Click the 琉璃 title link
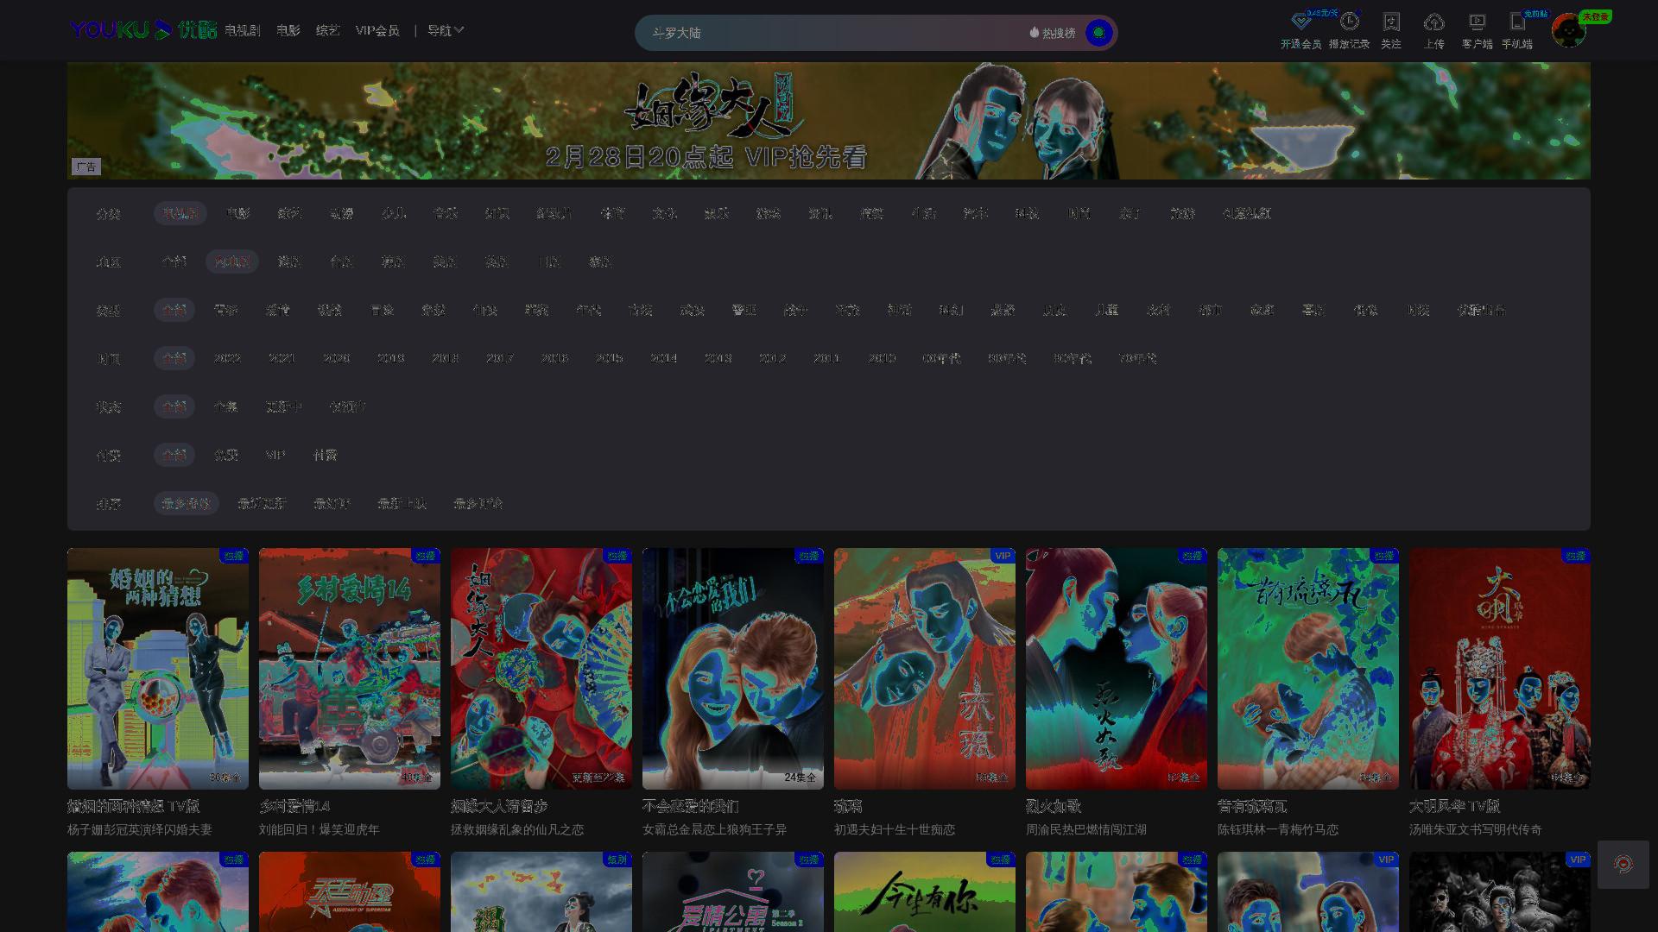Image resolution: width=1658 pixels, height=932 pixels. click(848, 806)
